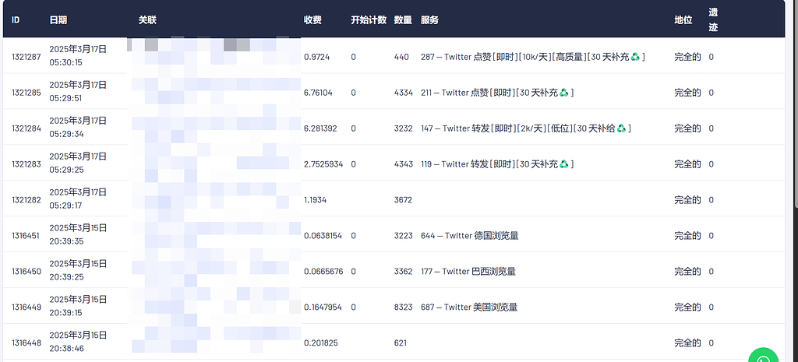
Task: Click the quantity 8323
Action: [x=404, y=307]
